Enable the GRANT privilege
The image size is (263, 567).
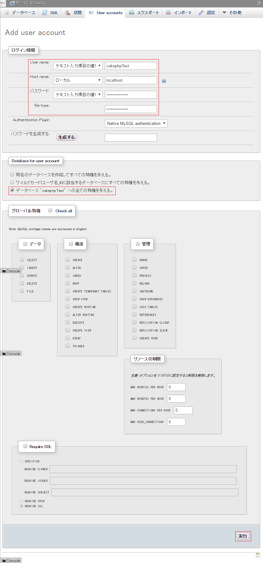[x=134, y=260]
